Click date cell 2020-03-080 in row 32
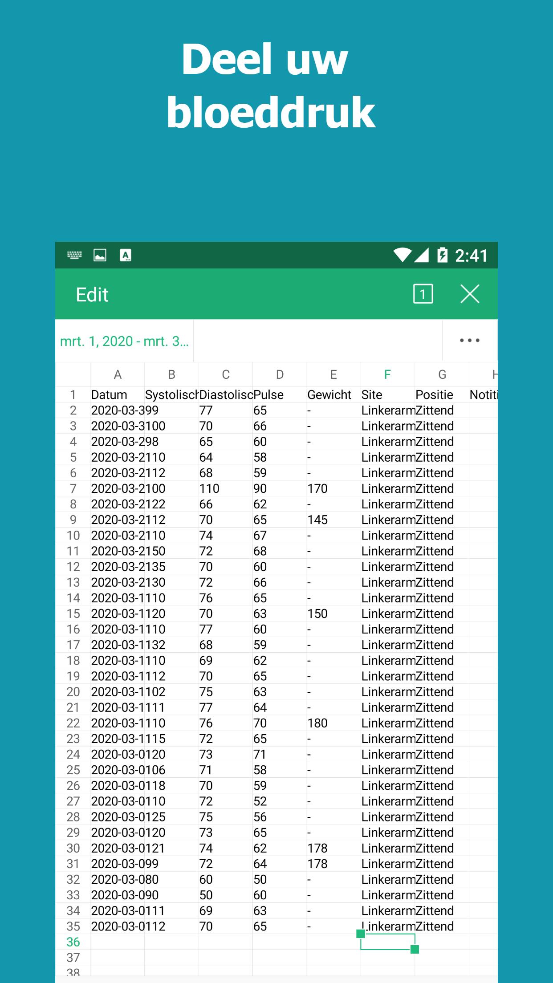The image size is (553, 983). coord(118,879)
